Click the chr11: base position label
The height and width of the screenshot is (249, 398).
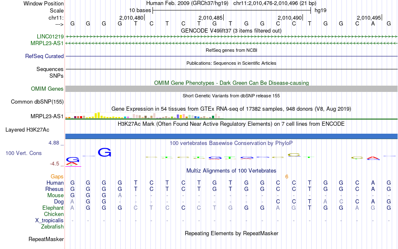pos(56,18)
